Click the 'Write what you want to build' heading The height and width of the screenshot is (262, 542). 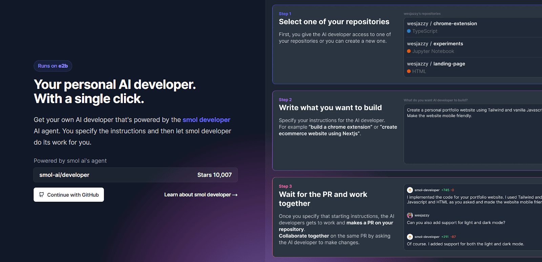[330, 108]
